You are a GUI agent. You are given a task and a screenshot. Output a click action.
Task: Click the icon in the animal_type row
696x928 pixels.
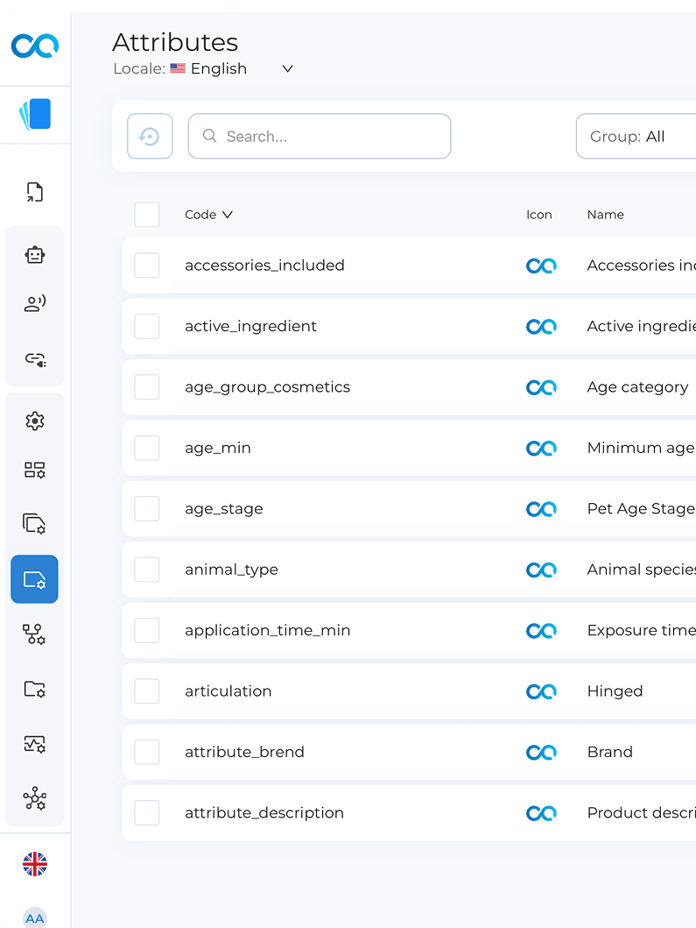(541, 570)
